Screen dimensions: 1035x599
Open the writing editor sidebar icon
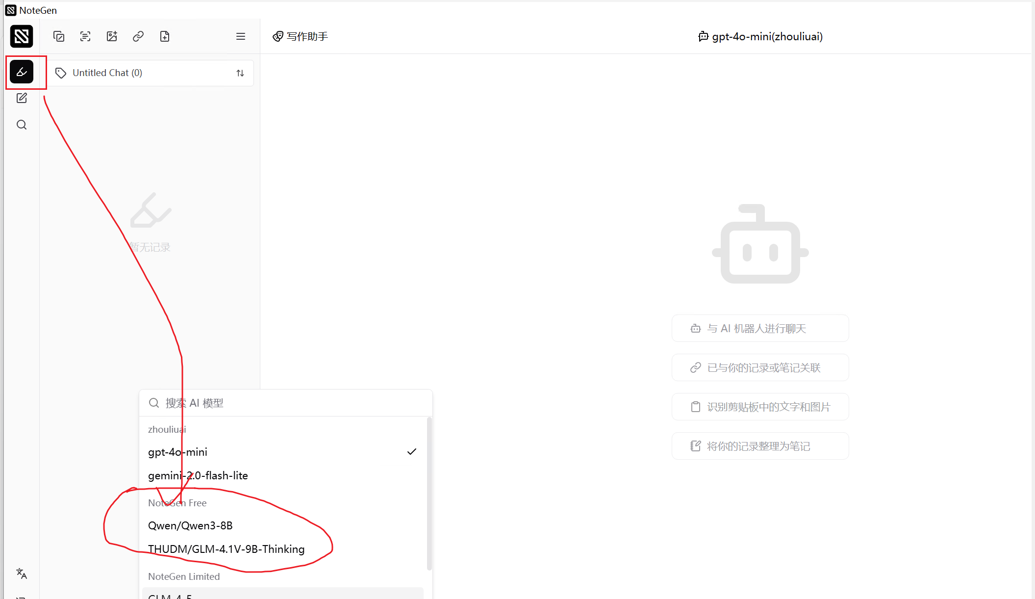tap(22, 98)
